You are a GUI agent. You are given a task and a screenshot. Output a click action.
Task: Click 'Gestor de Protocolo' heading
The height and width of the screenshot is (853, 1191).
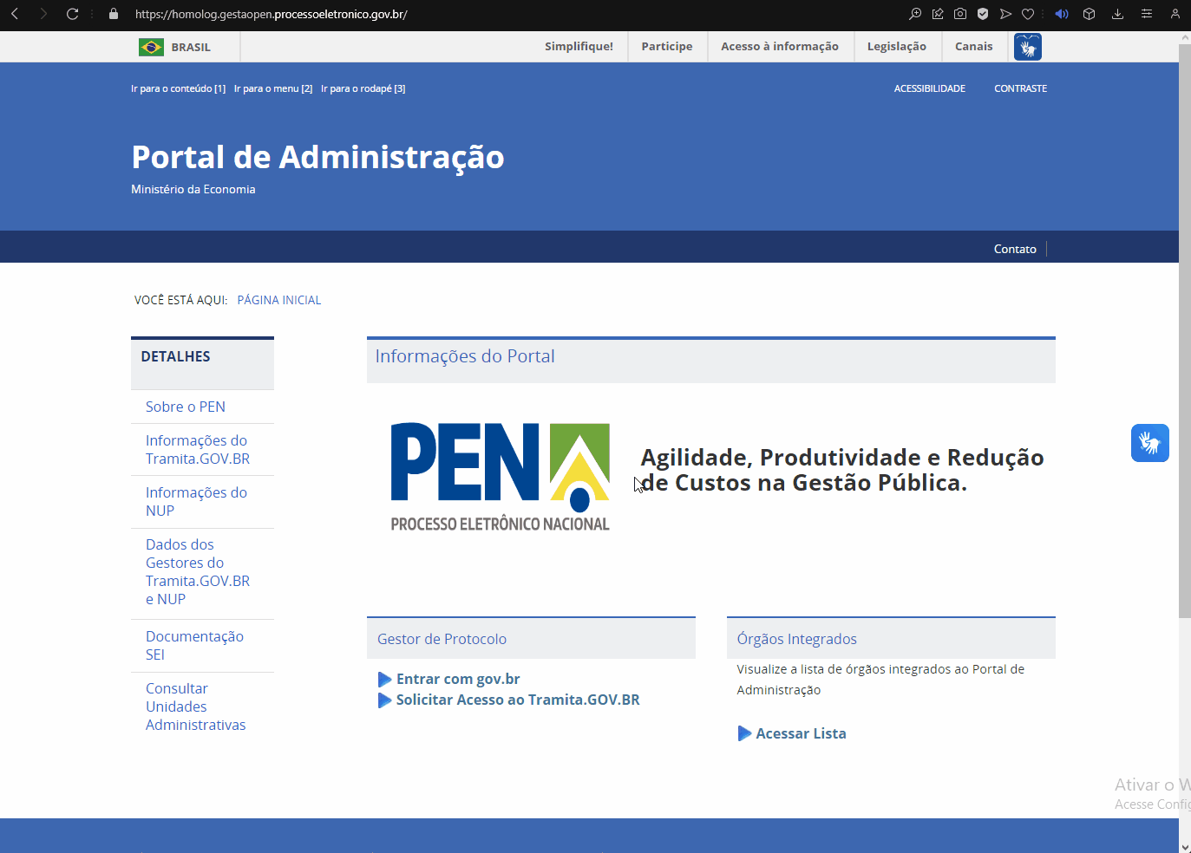pyautogui.click(x=442, y=639)
